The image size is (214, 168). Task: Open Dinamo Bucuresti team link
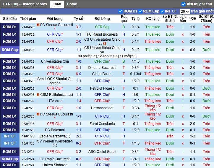[x=102, y=68]
